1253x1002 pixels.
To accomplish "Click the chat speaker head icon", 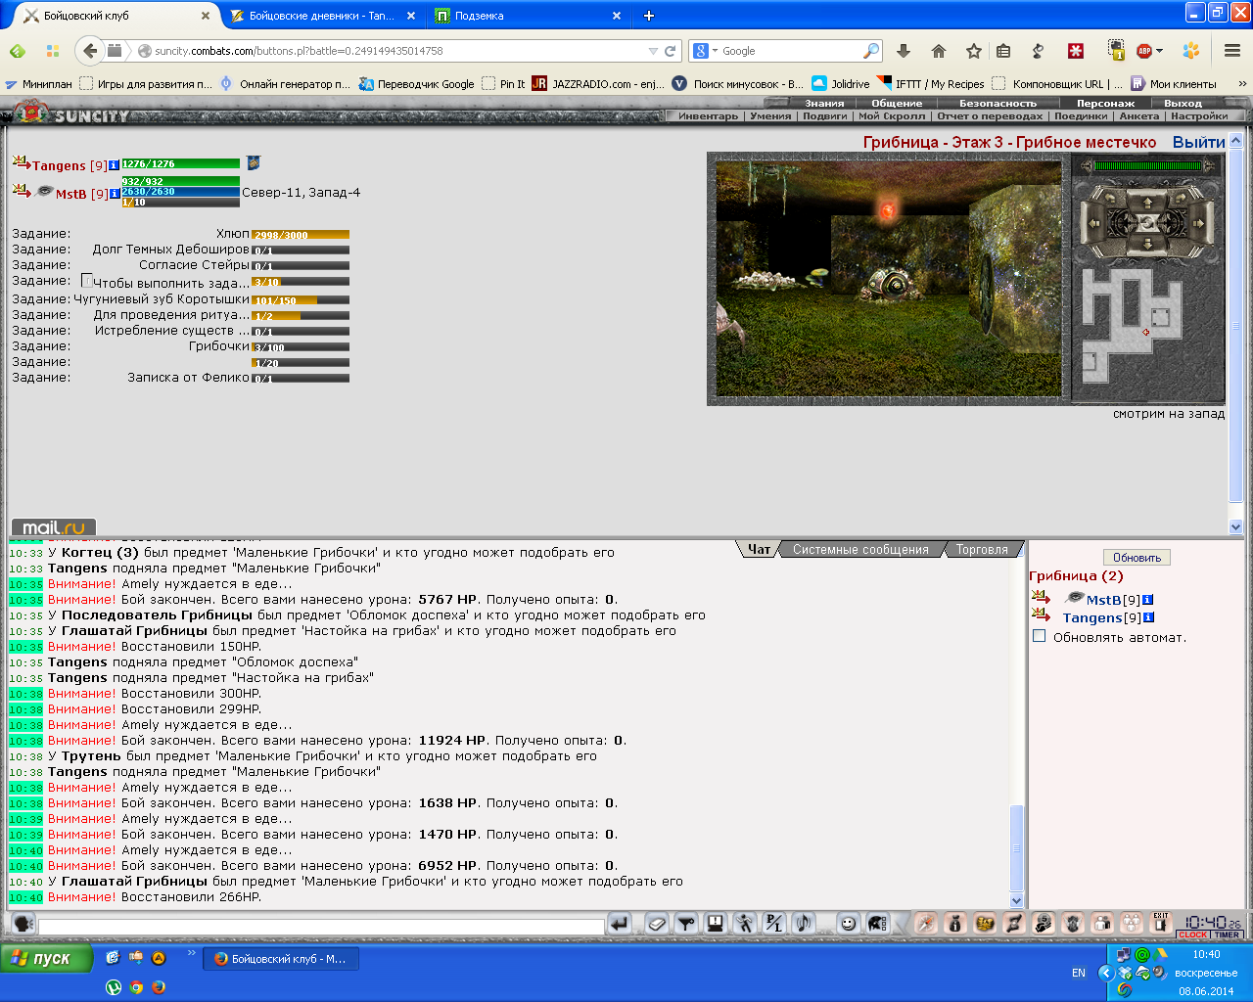I will (23, 924).
